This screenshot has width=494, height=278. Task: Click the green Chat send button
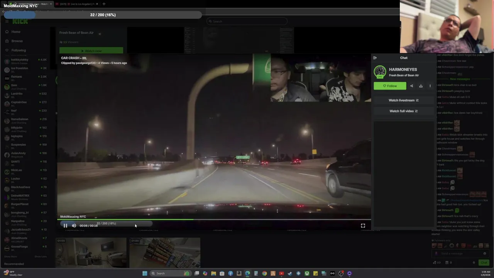(484, 263)
